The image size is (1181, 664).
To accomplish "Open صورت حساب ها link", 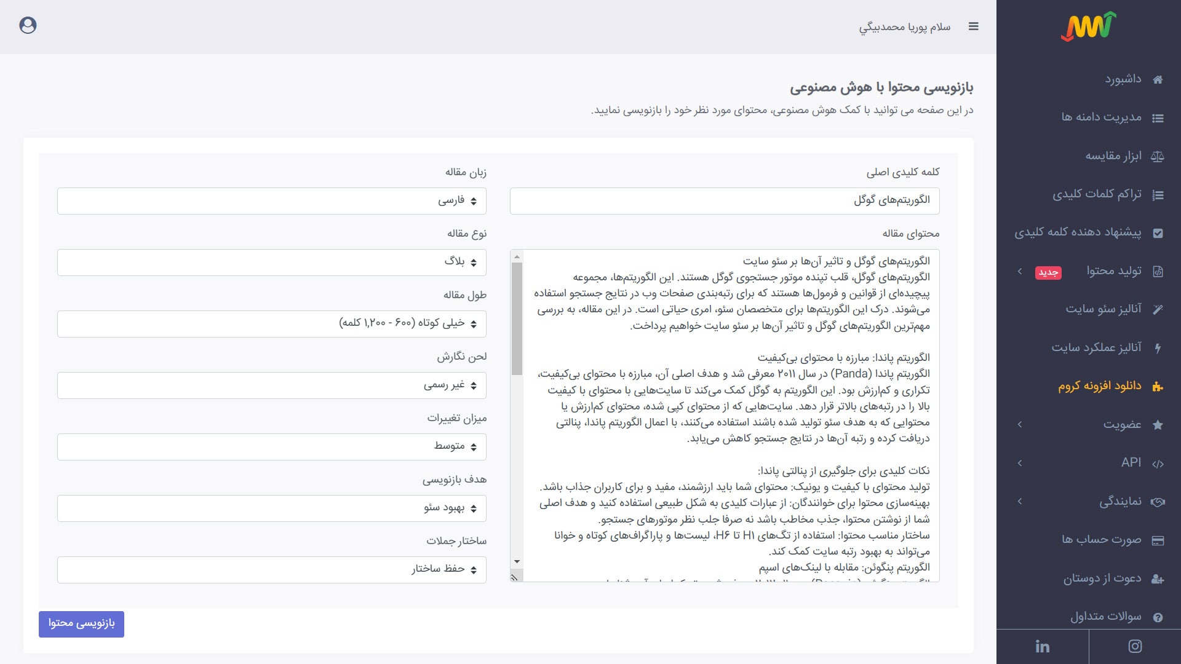I will tap(1101, 540).
